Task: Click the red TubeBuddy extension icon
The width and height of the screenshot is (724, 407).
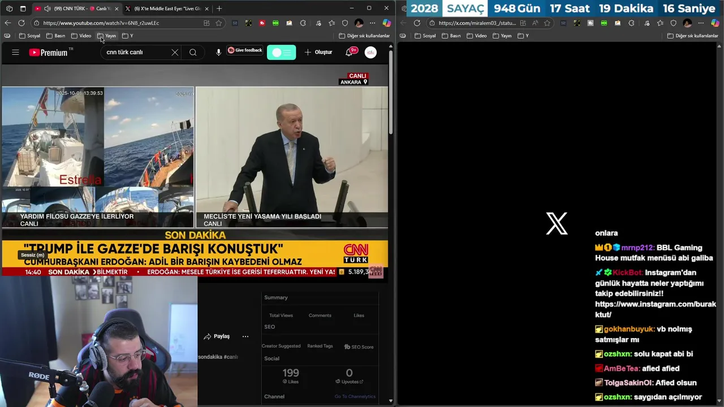Action: coord(262,23)
